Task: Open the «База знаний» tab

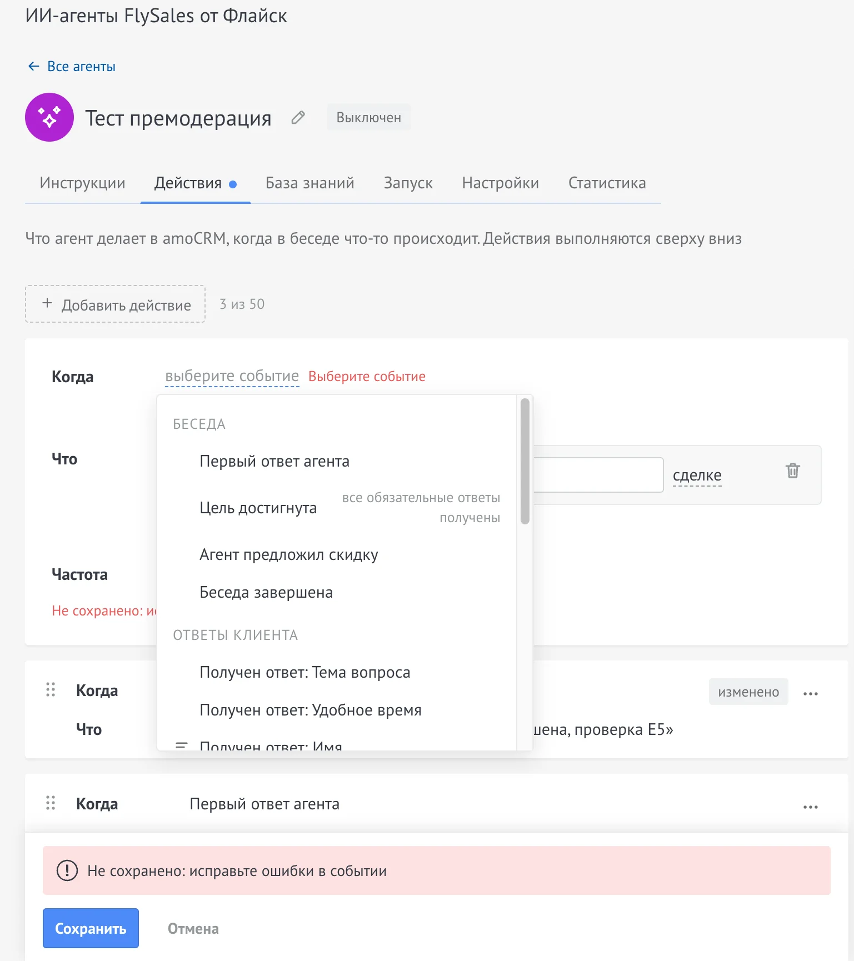Action: coord(310,183)
